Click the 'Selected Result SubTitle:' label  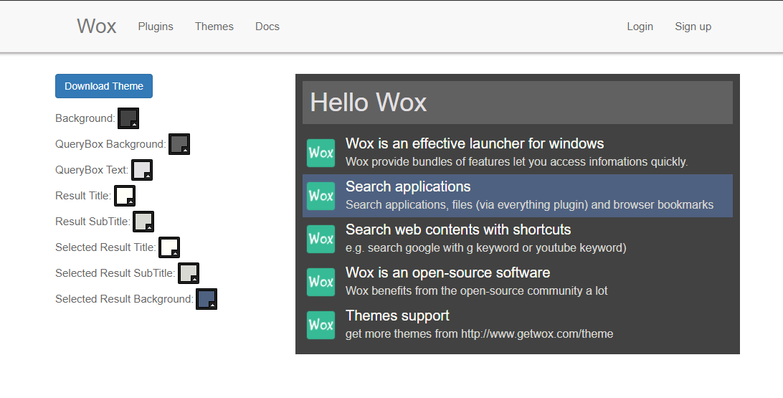click(115, 273)
